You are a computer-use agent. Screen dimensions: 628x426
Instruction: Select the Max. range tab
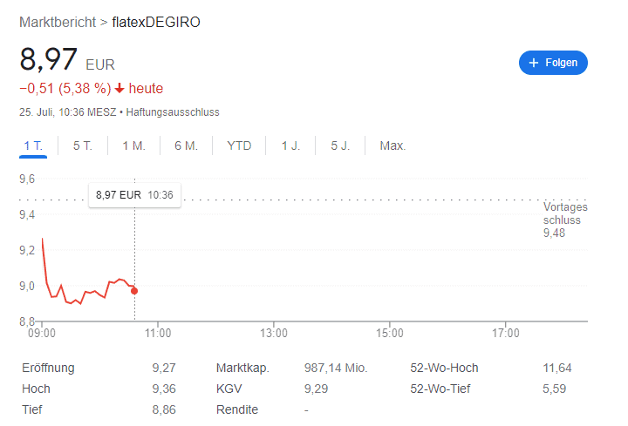(392, 145)
